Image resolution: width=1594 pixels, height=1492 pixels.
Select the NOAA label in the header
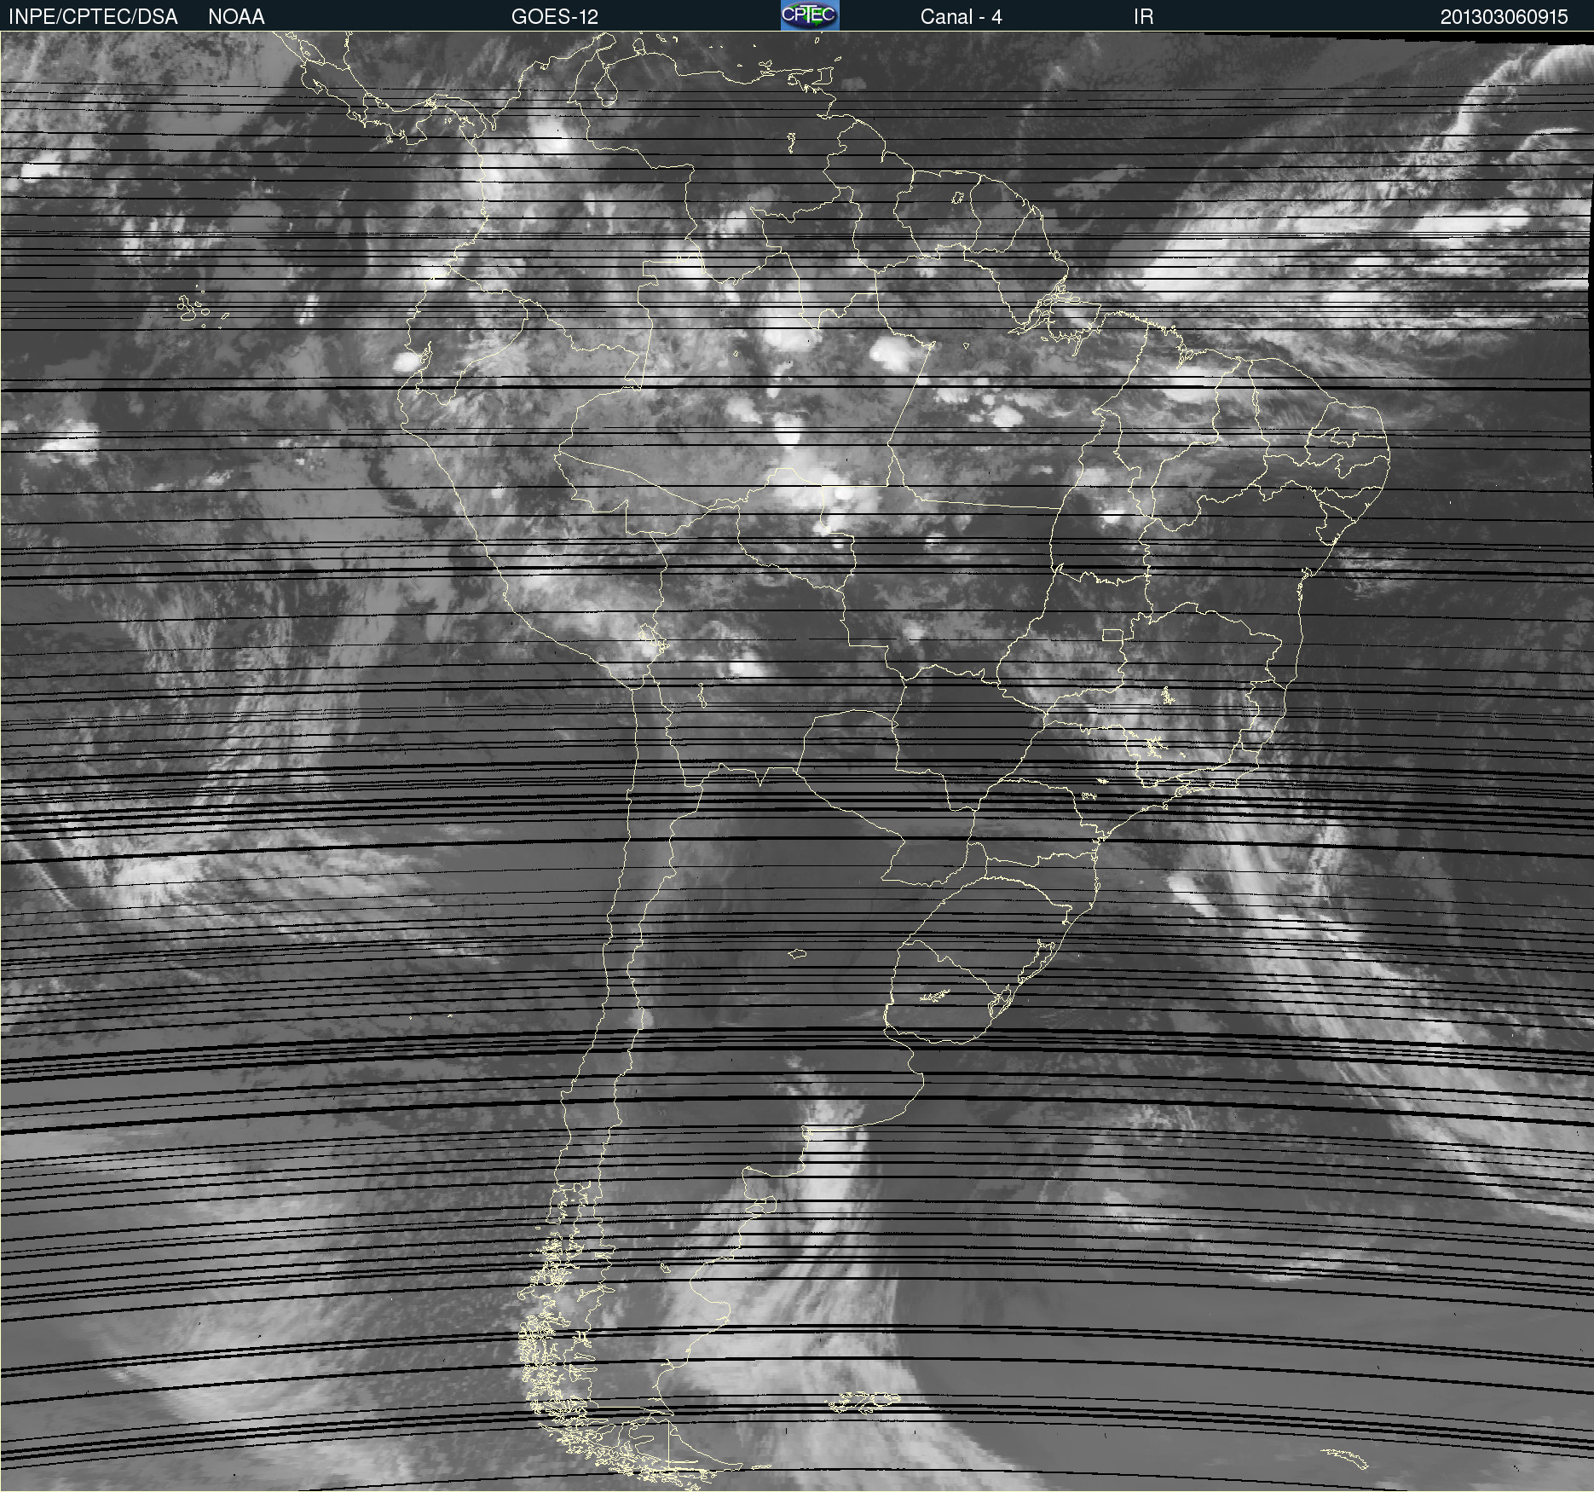point(236,16)
